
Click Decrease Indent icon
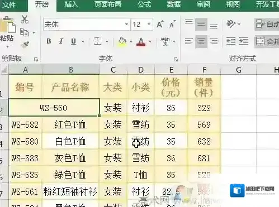[x=231, y=41]
